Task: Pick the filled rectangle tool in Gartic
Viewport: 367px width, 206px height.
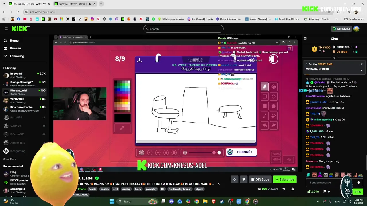Action: coord(264,106)
